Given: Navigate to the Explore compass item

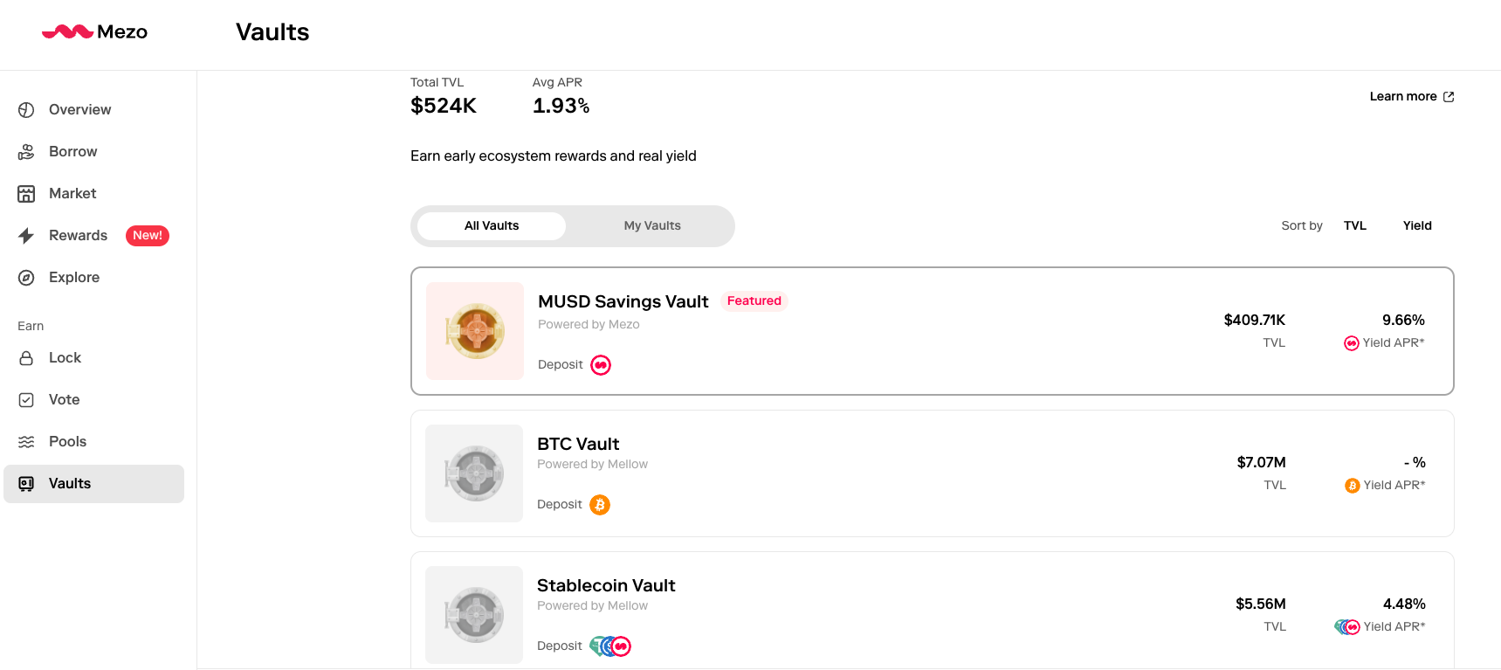Looking at the screenshot, I should tap(73, 278).
